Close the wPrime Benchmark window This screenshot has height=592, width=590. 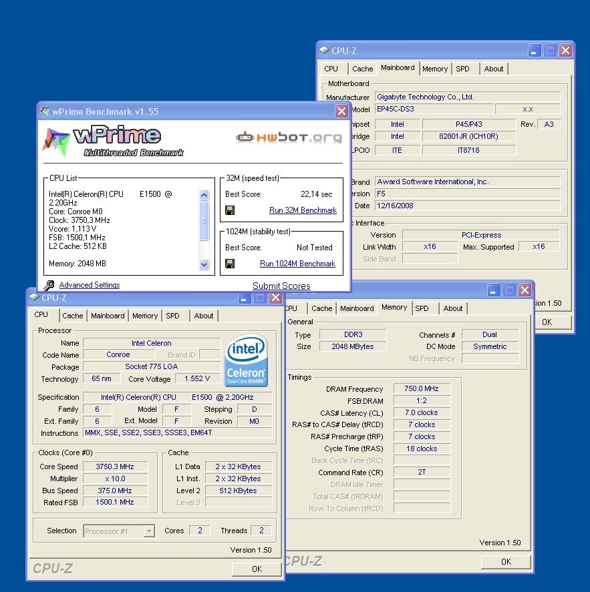(341, 111)
